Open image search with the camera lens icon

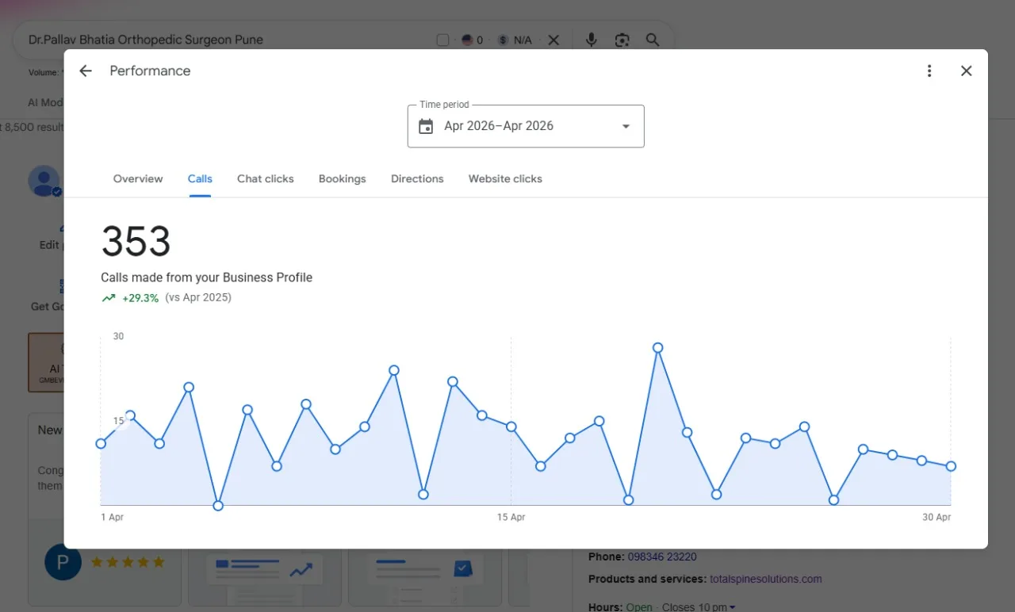(x=622, y=40)
